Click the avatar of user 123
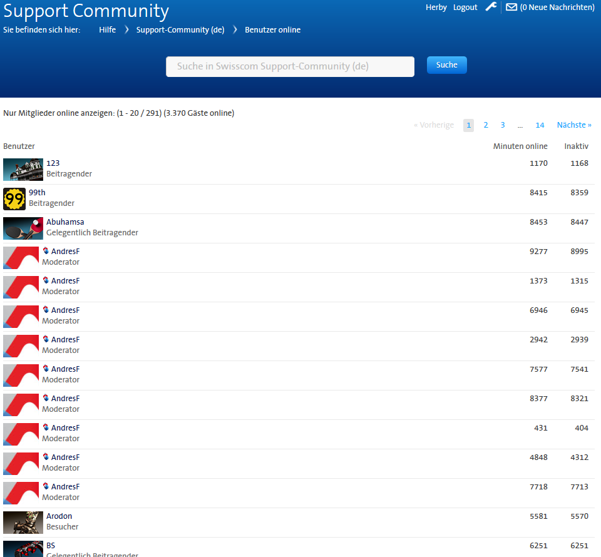The width and height of the screenshot is (601, 557). tap(23, 170)
